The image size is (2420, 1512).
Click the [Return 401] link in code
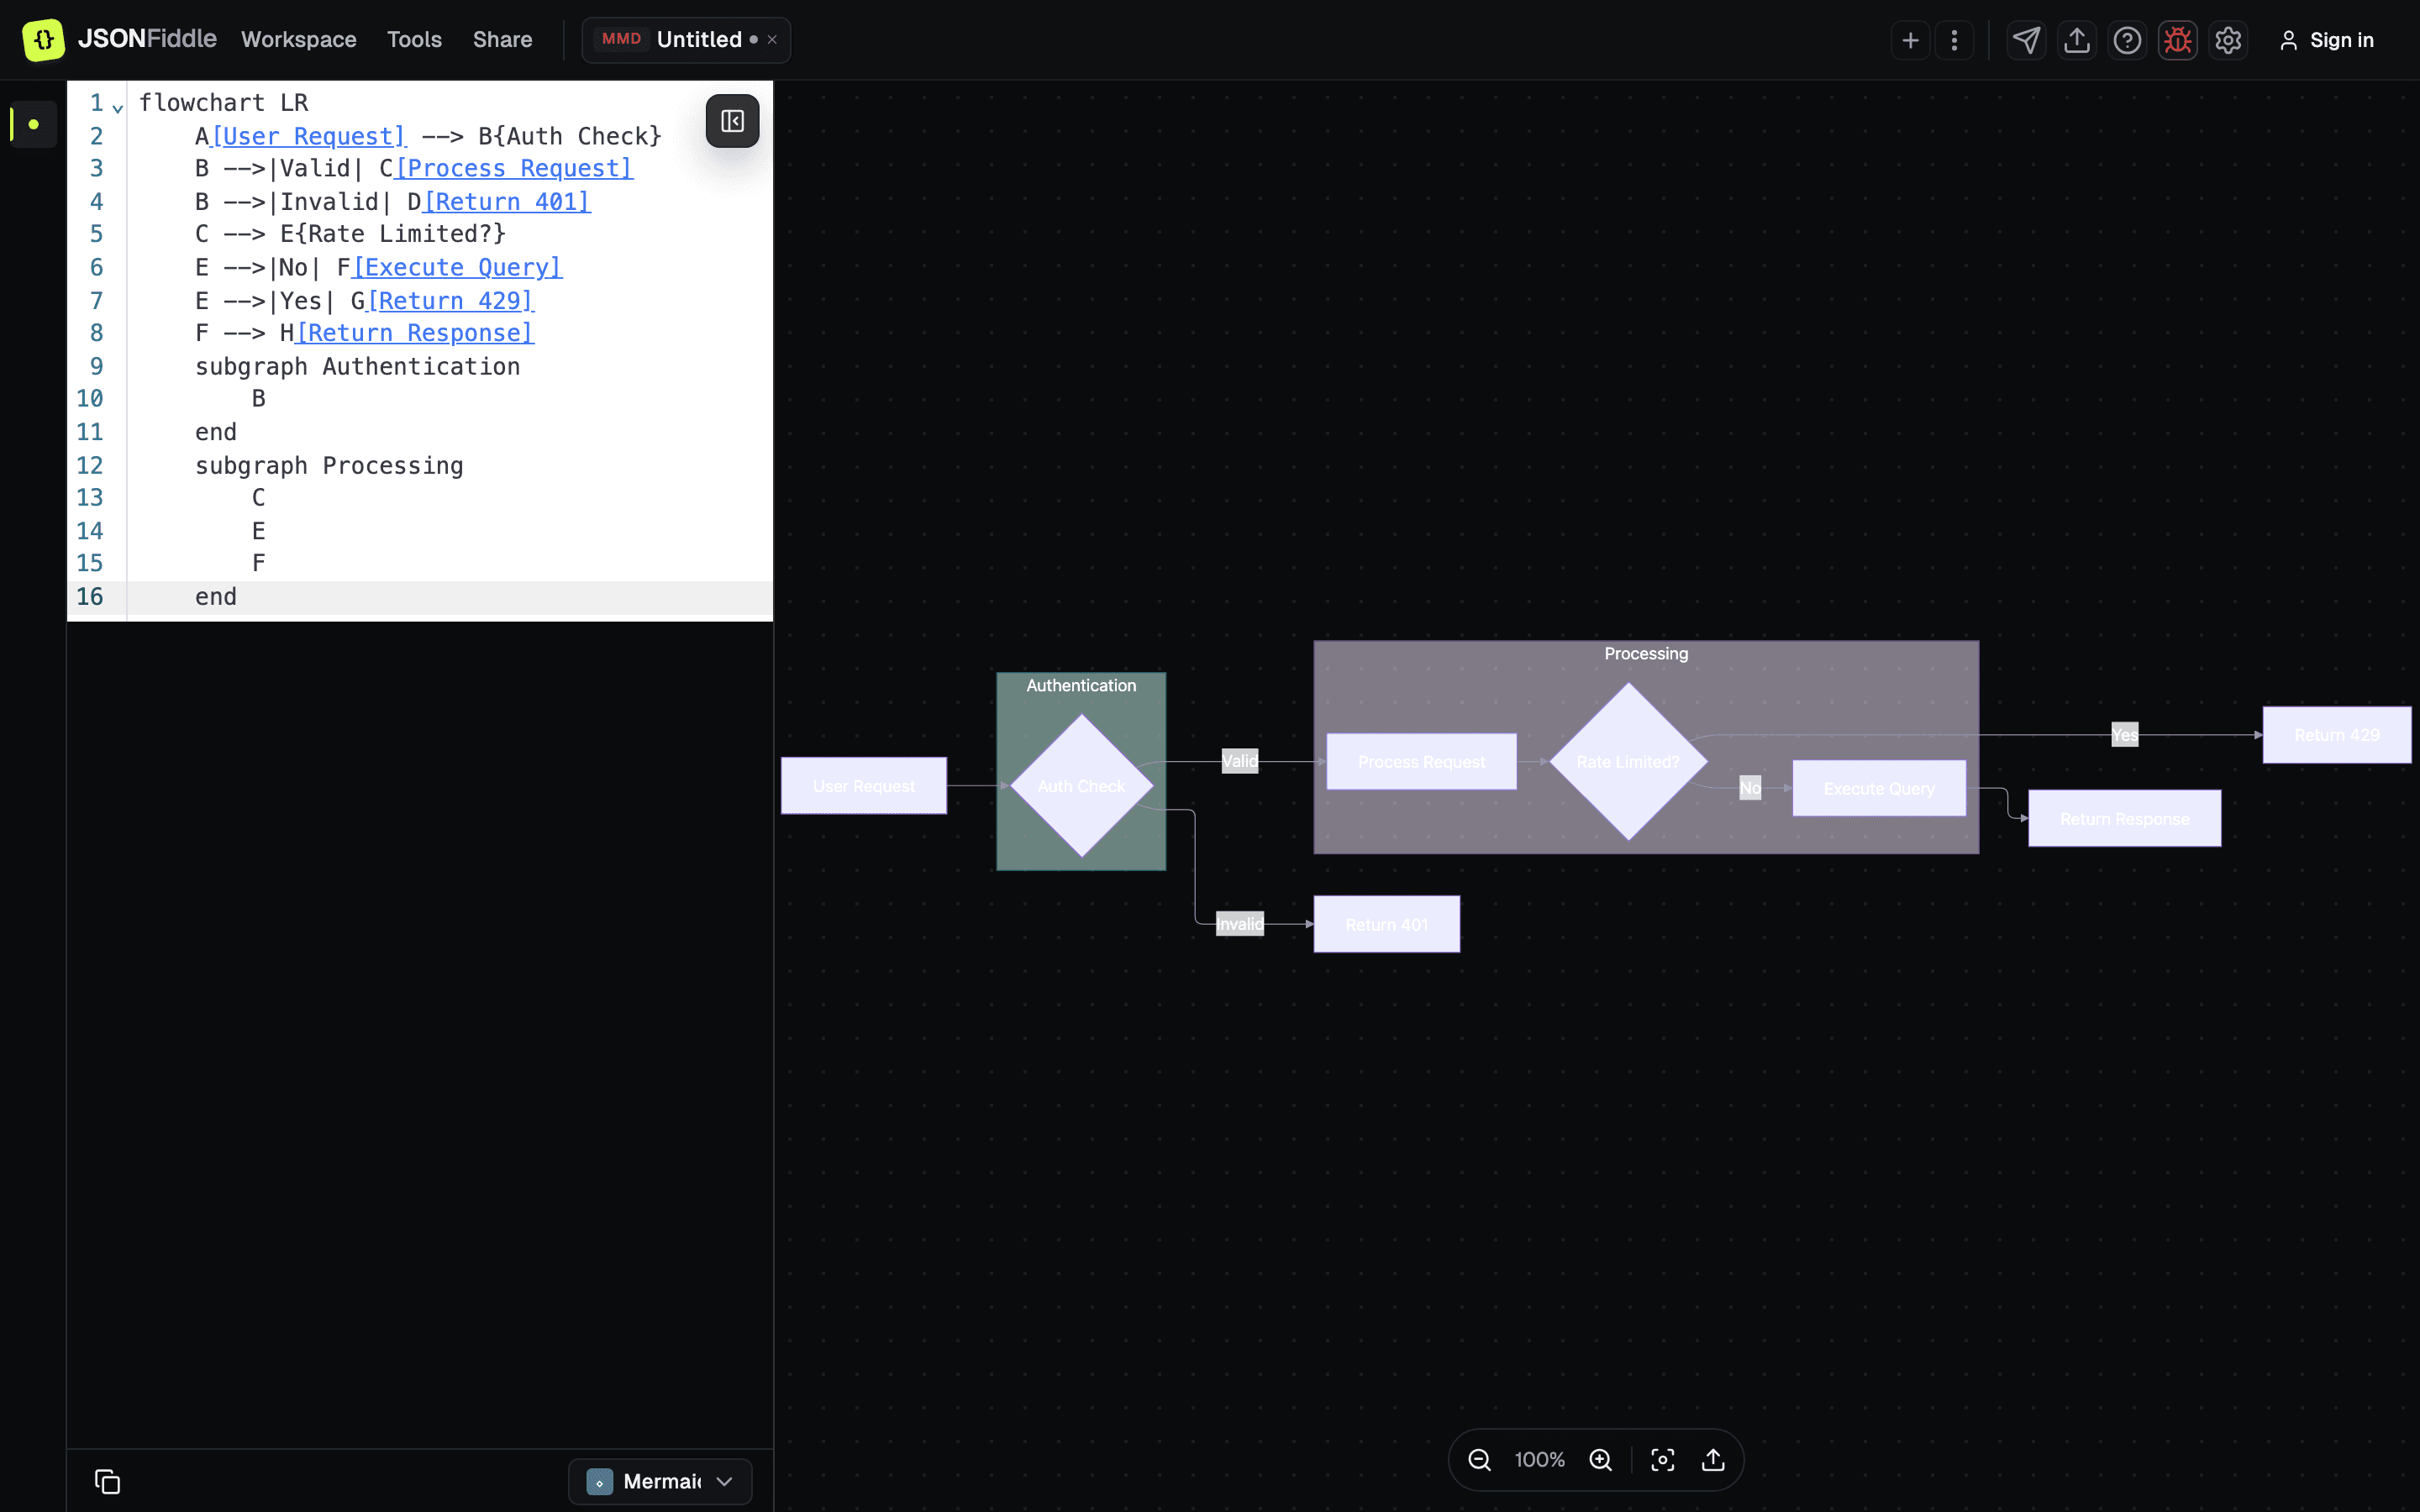tap(507, 202)
